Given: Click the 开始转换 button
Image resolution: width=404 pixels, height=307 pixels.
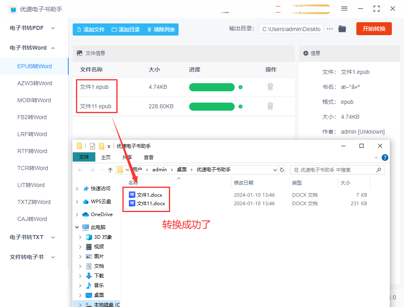Looking at the screenshot, I should pyautogui.click(x=374, y=29).
